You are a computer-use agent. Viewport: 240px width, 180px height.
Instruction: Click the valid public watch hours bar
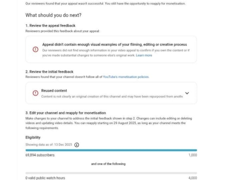point(111,173)
